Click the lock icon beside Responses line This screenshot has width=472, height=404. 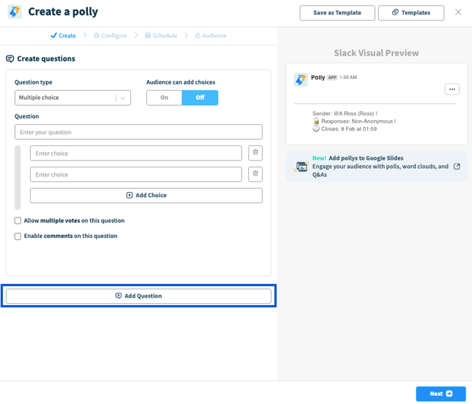316,121
